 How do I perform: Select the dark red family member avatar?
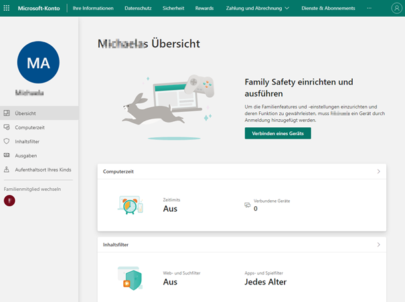tap(9, 201)
